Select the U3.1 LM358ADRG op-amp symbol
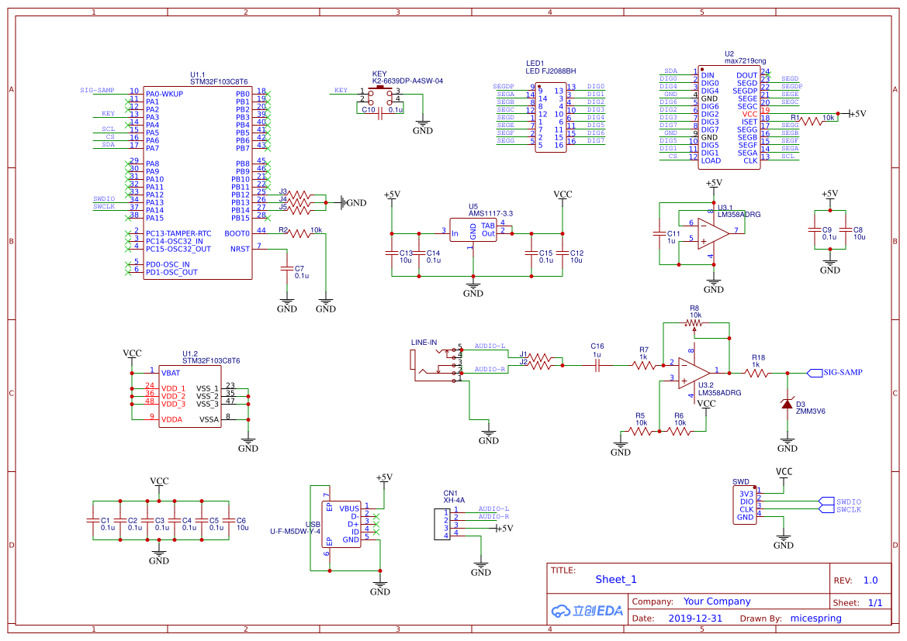The height and width of the screenshot is (641, 907). coord(711,232)
